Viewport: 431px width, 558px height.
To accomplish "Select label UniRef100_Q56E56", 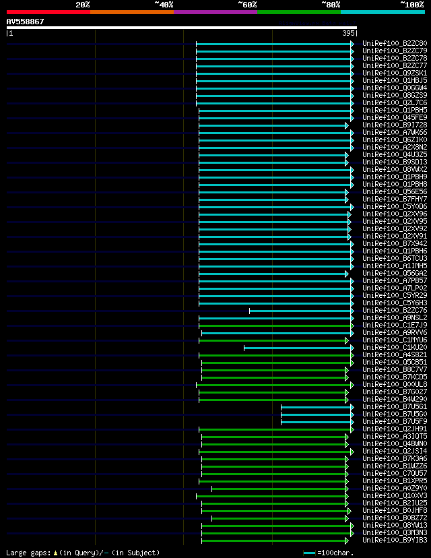I will [395, 192].
